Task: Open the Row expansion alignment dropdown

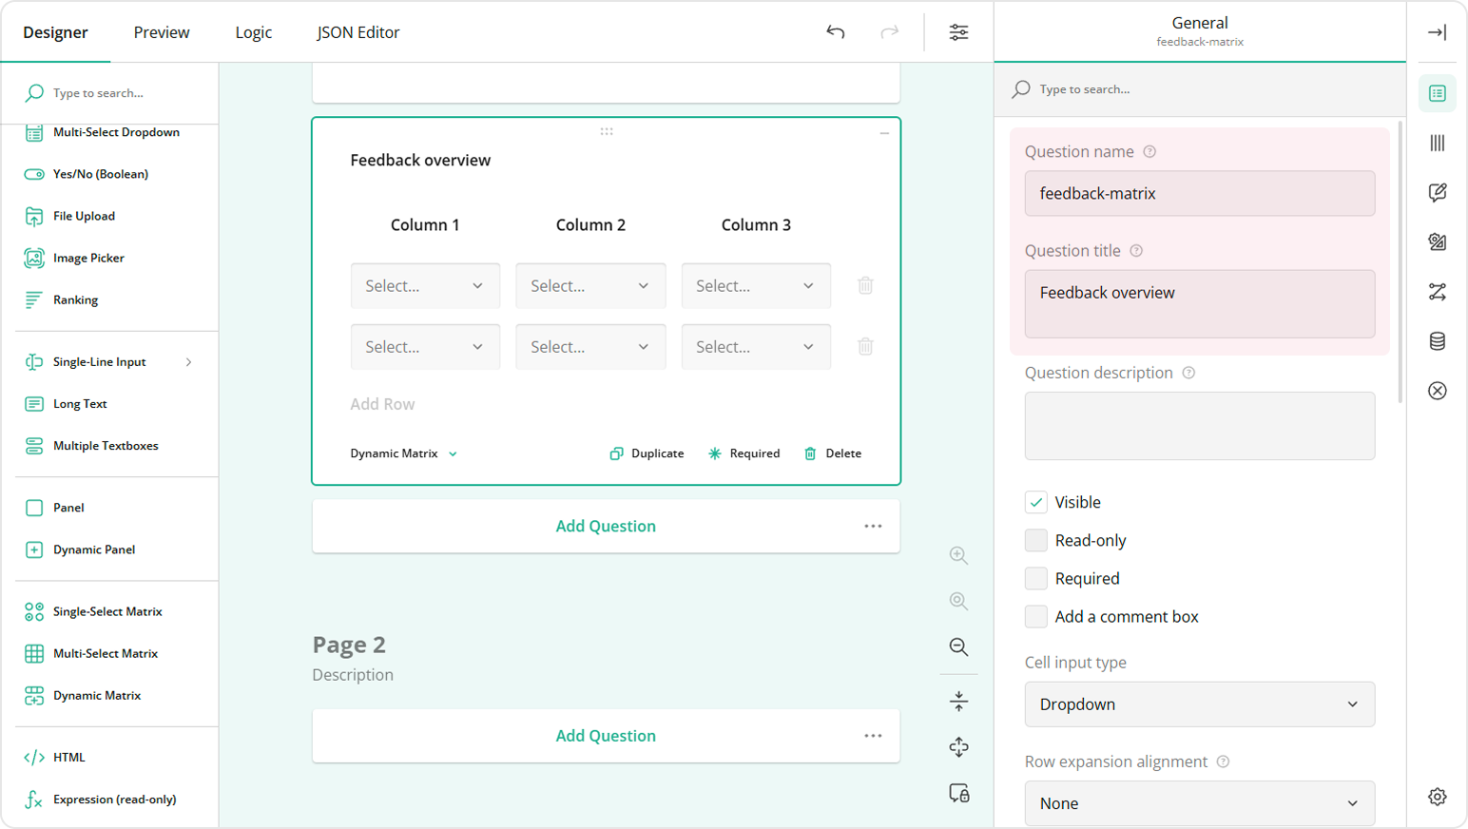Action: [1199, 803]
